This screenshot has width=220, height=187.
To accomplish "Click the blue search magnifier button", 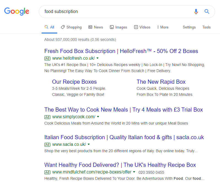I will (x=207, y=12).
